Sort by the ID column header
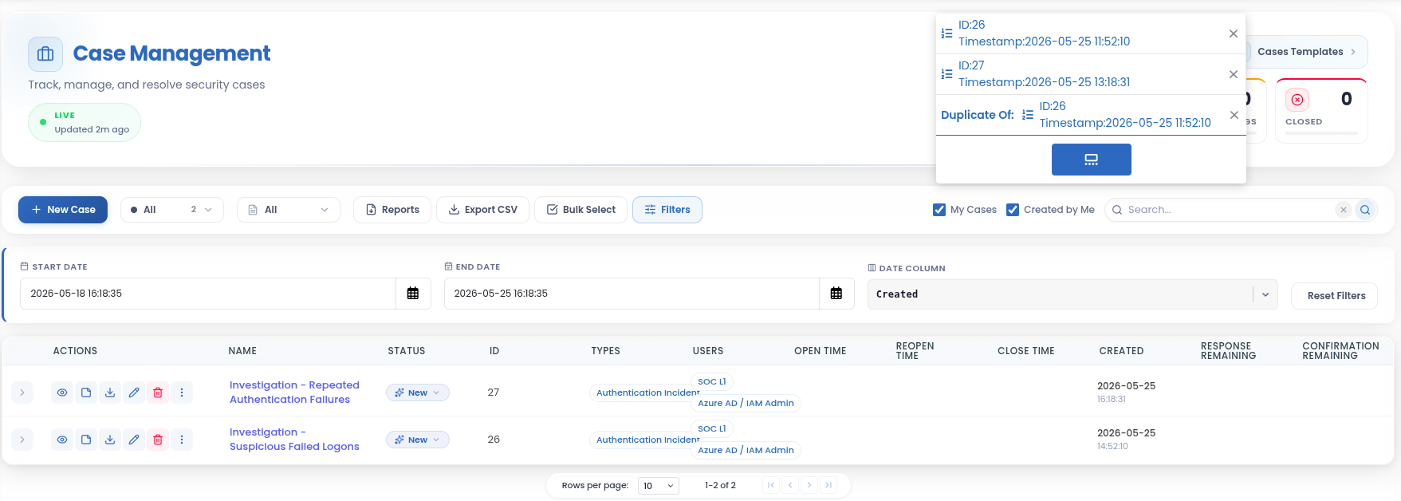The image size is (1401, 501). pyautogui.click(x=494, y=351)
